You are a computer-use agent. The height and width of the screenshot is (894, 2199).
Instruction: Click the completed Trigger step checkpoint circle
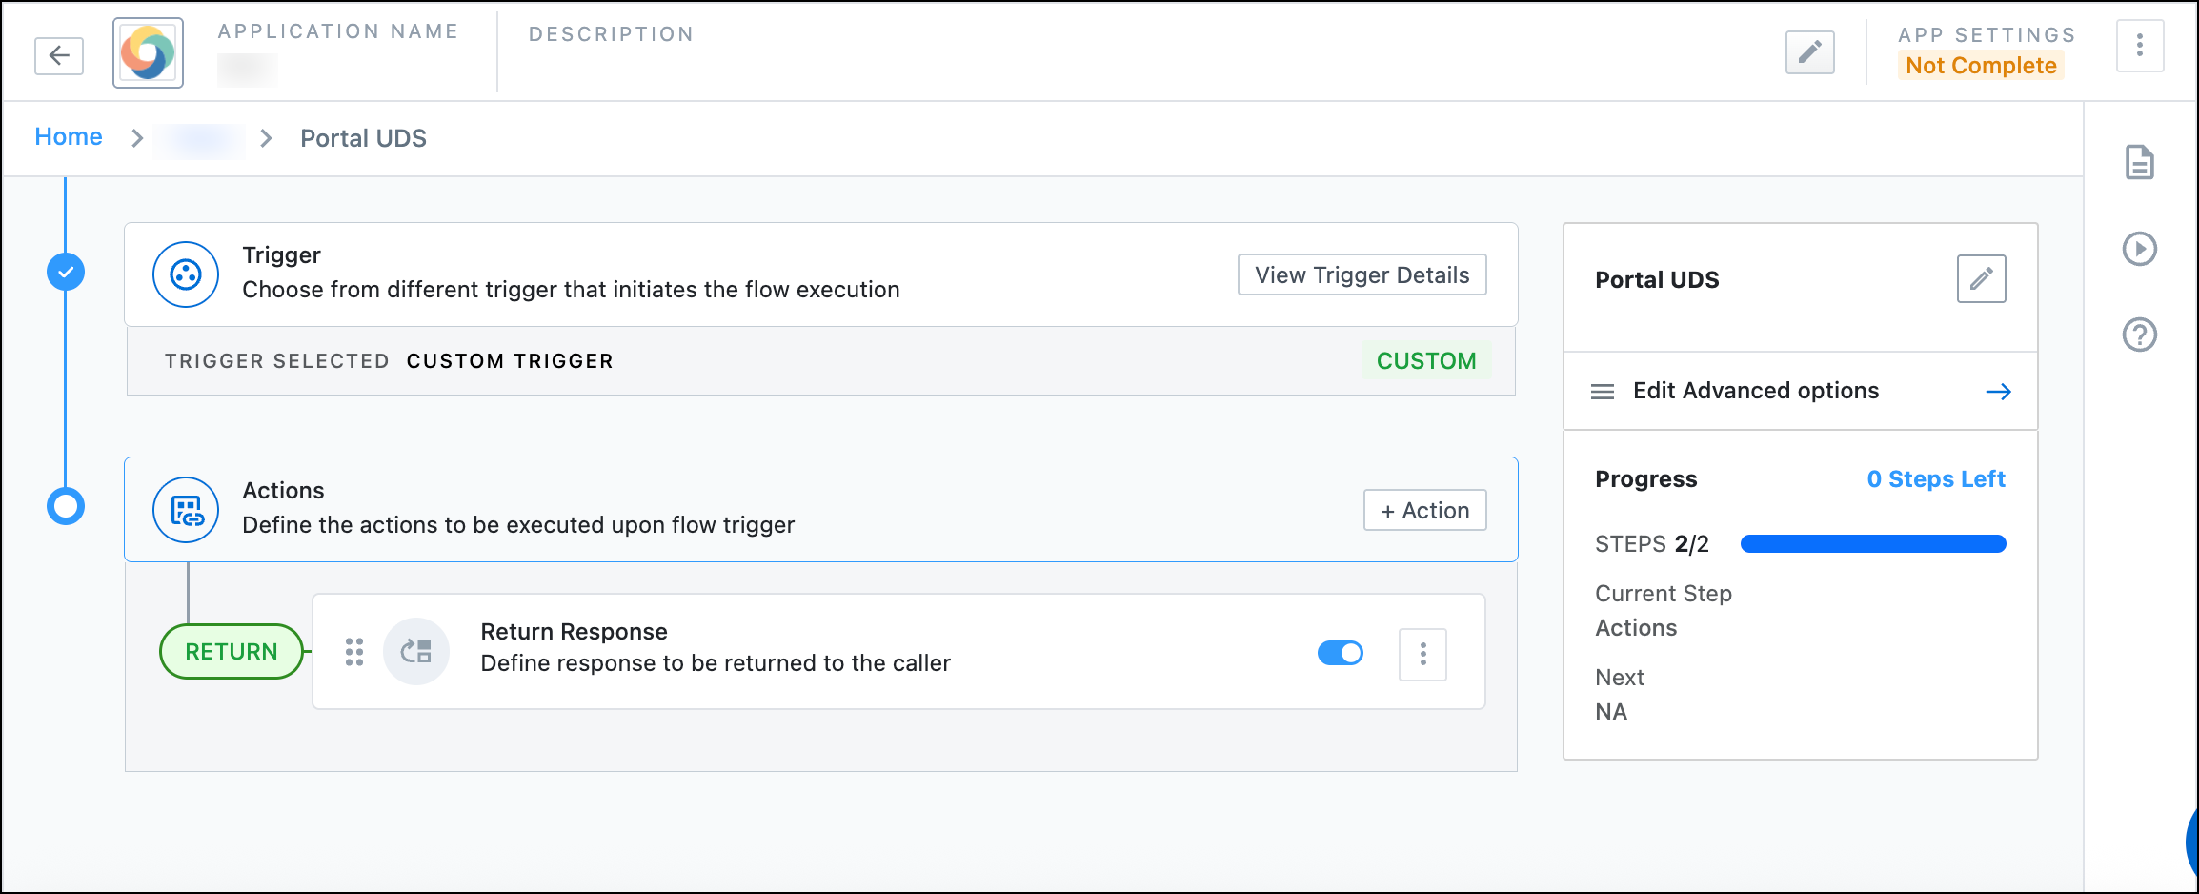click(x=65, y=272)
